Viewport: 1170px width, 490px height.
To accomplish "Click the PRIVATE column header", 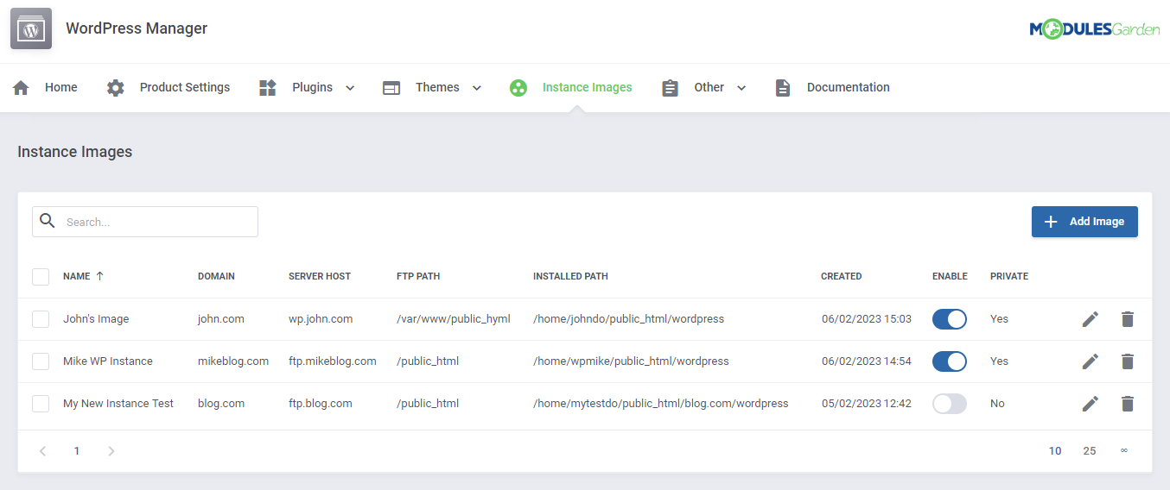I will 1009,277.
